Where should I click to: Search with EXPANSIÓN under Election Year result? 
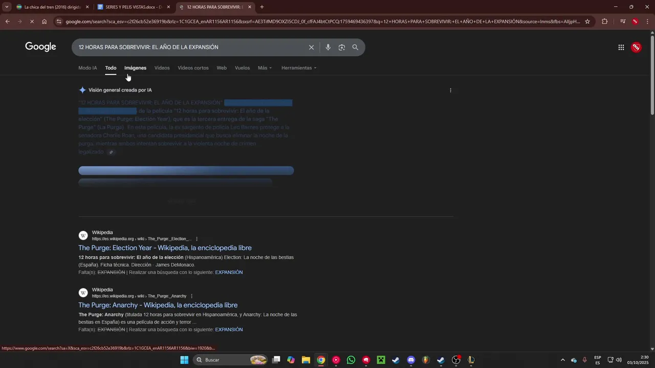229,272
